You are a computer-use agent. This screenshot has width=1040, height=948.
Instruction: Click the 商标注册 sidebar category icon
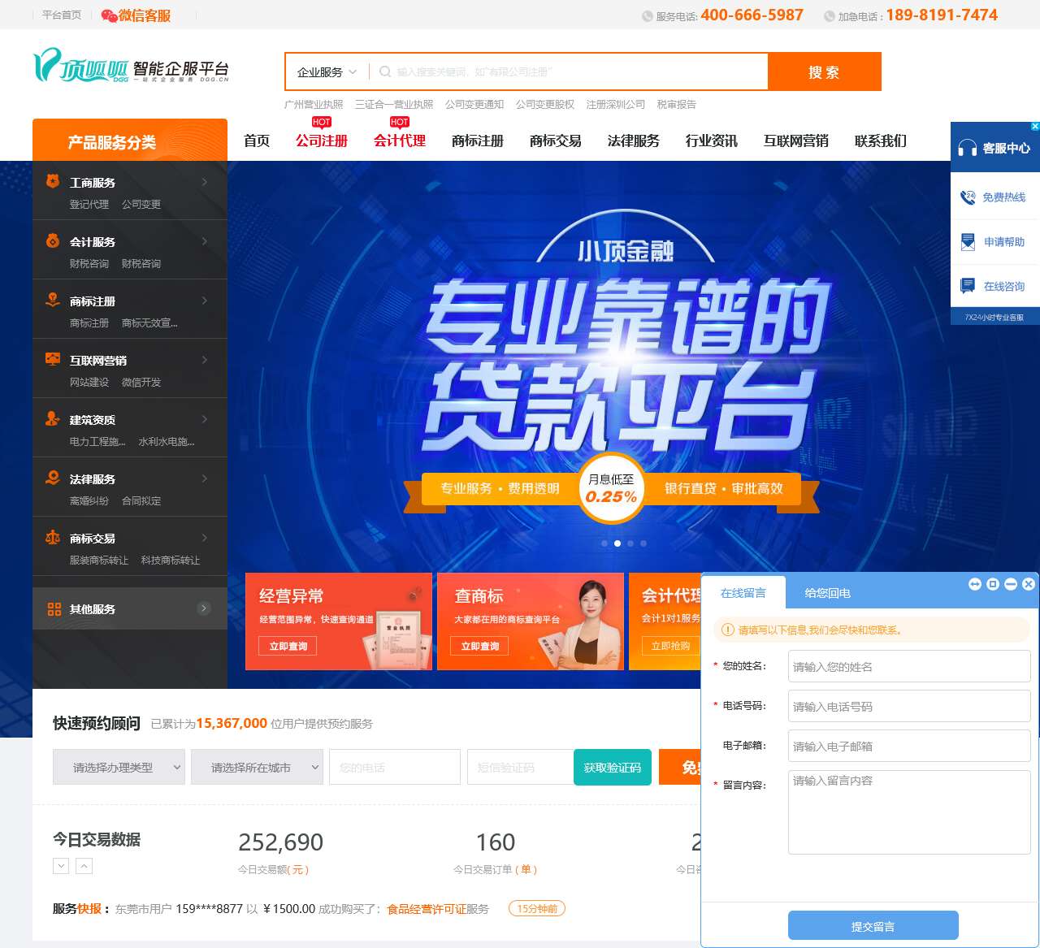53,300
